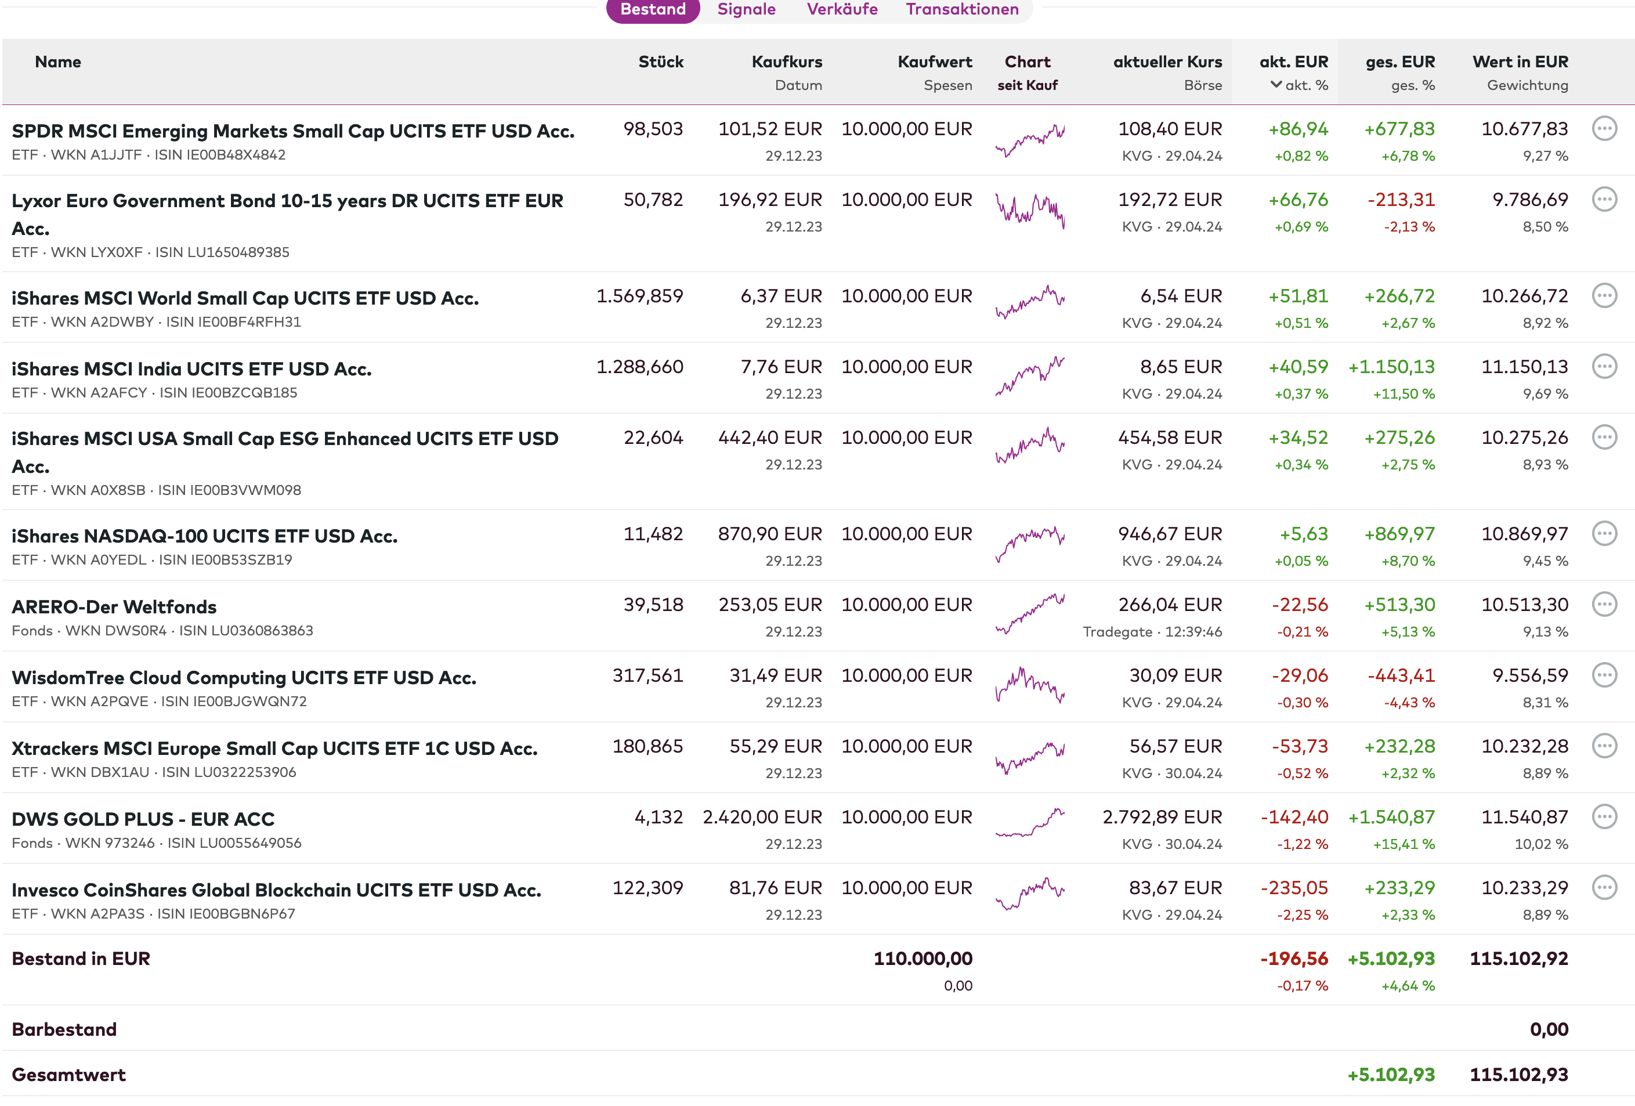Click the DWS GOLD PLUS price chart thumbnail
1635x1106 pixels.
1029,823
